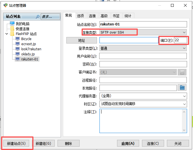193x150 pixels.
Task: Select the Bicycle site icon
Action: 18,39
